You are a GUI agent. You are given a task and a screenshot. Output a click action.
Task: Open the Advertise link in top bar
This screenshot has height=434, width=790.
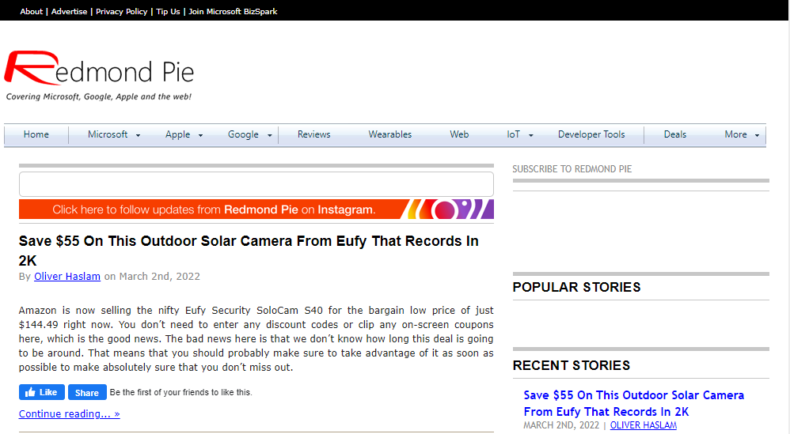pyautogui.click(x=69, y=12)
